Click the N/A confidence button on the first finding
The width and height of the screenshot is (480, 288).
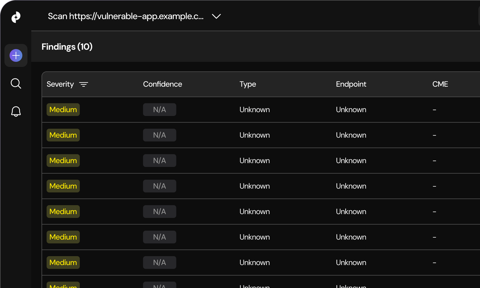tap(160, 110)
